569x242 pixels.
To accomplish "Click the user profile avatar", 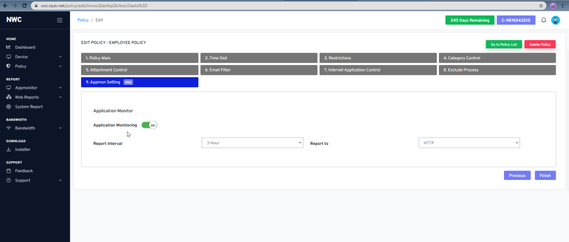I will tap(555, 20).
